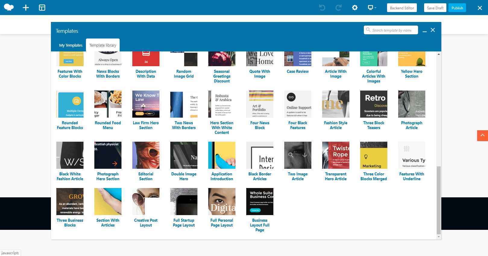Choose Full Startup Page Layout thumbnail
This screenshot has width=488, height=256.
coord(184,202)
